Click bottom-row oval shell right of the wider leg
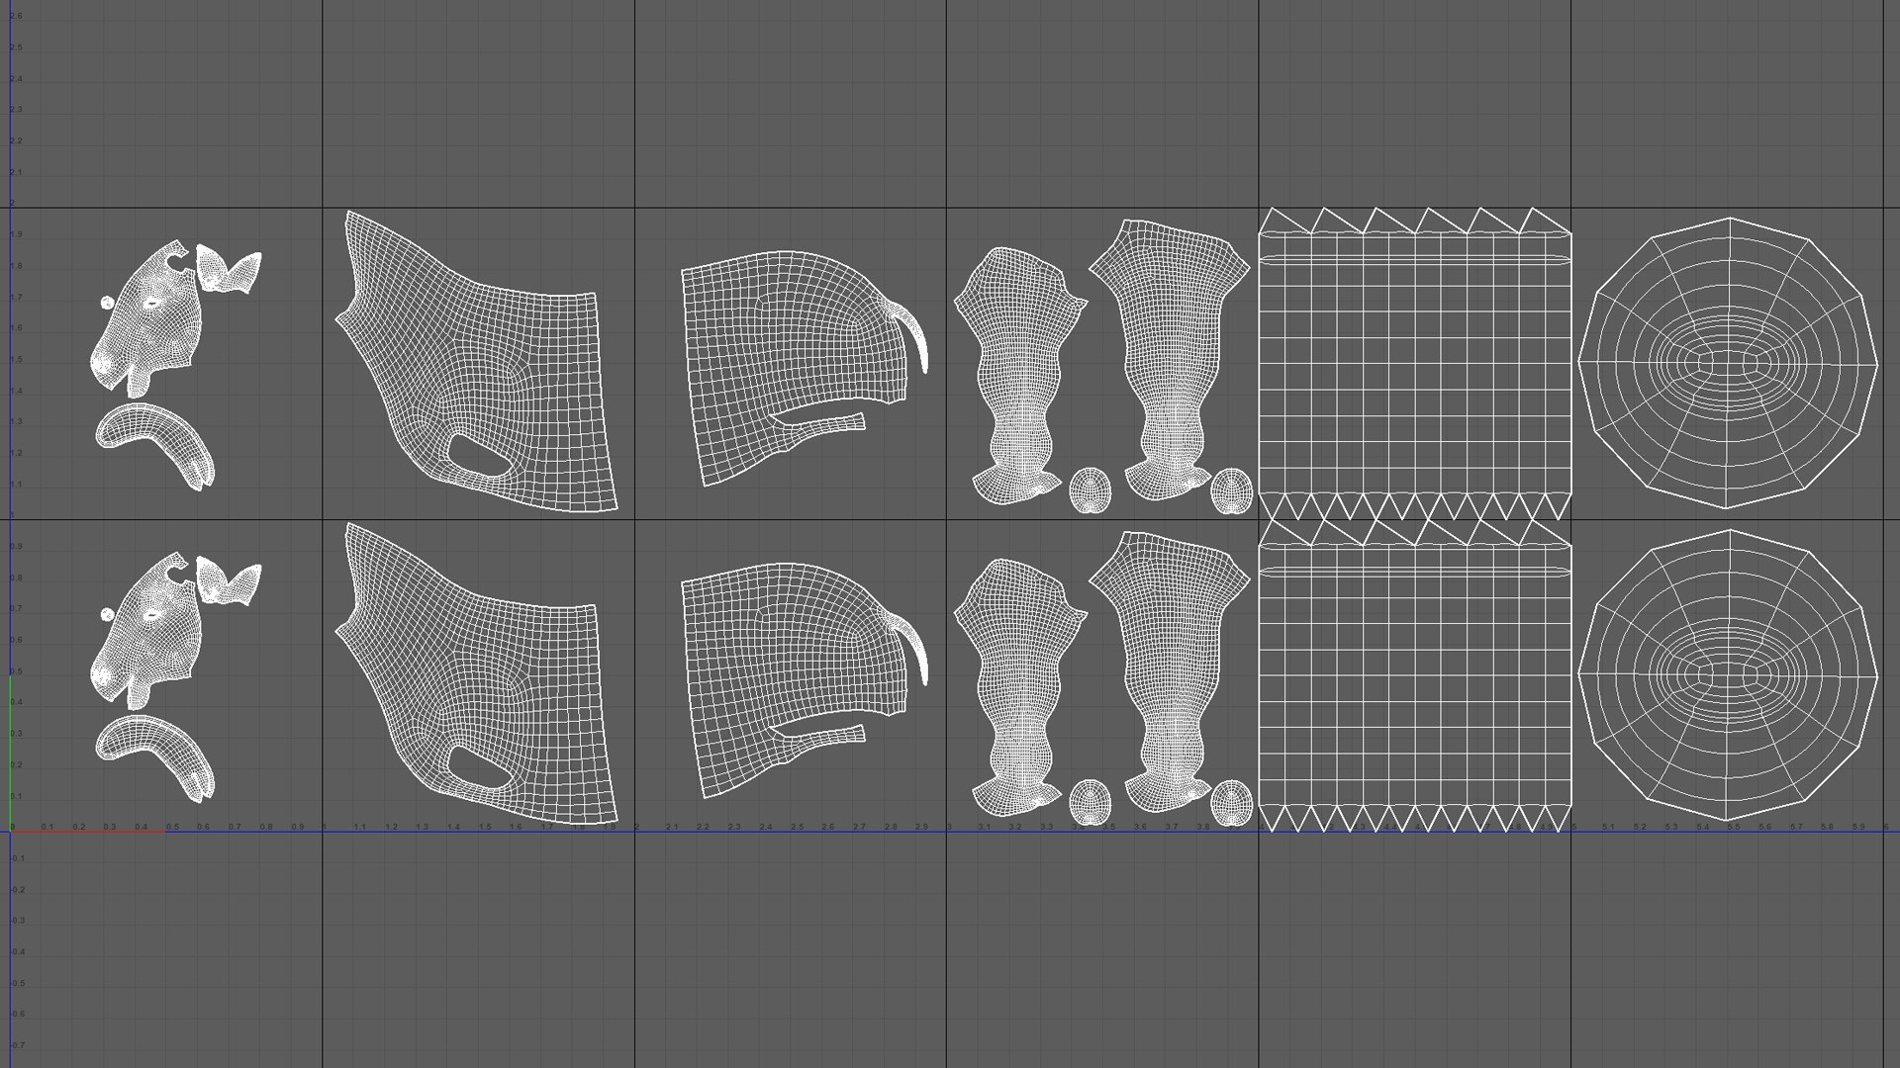 click(x=1232, y=802)
